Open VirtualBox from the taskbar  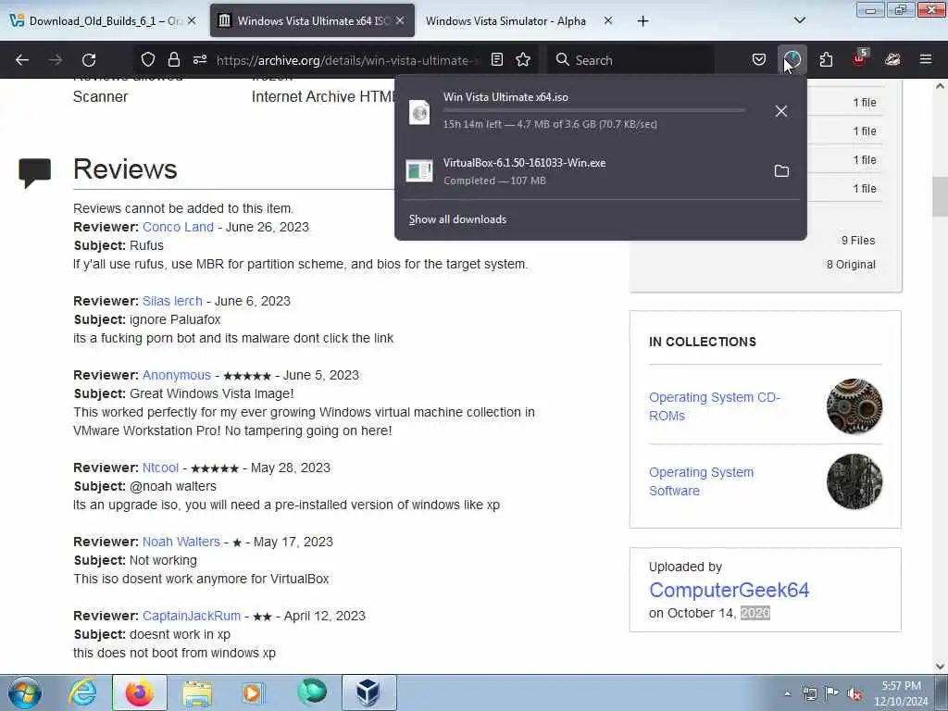(x=368, y=692)
